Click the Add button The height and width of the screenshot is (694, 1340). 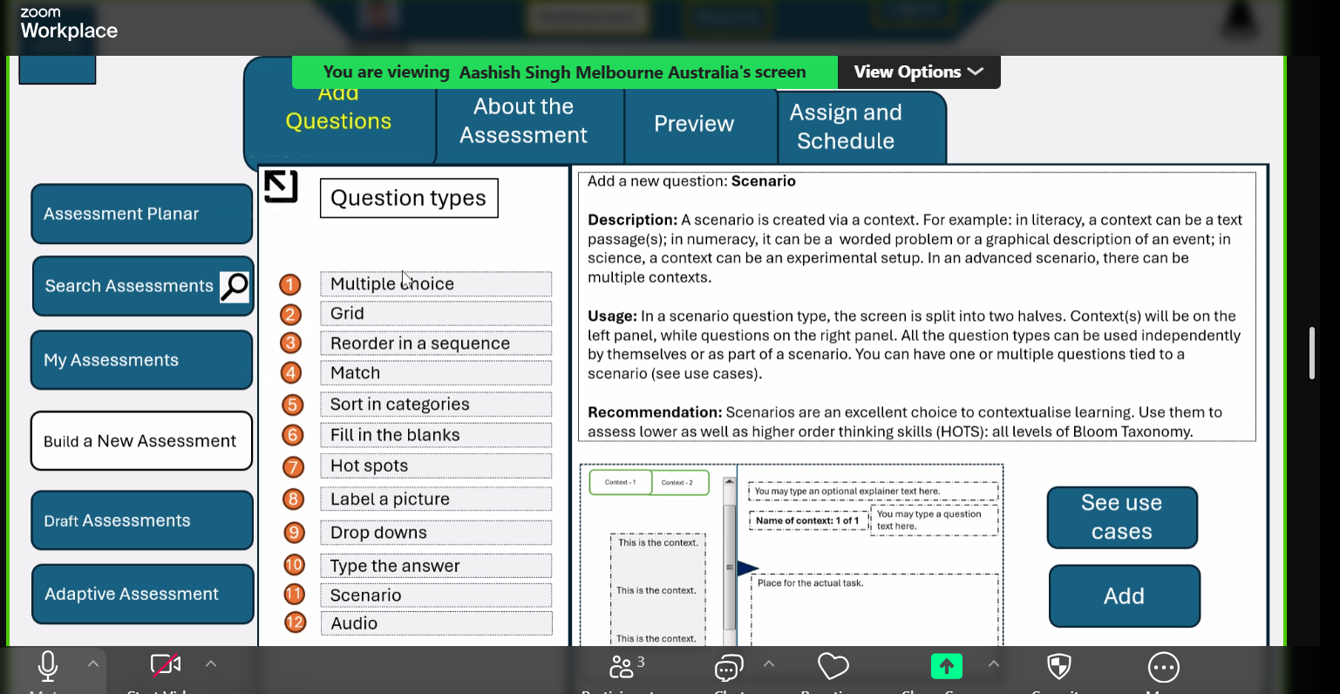pyautogui.click(x=1124, y=596)
